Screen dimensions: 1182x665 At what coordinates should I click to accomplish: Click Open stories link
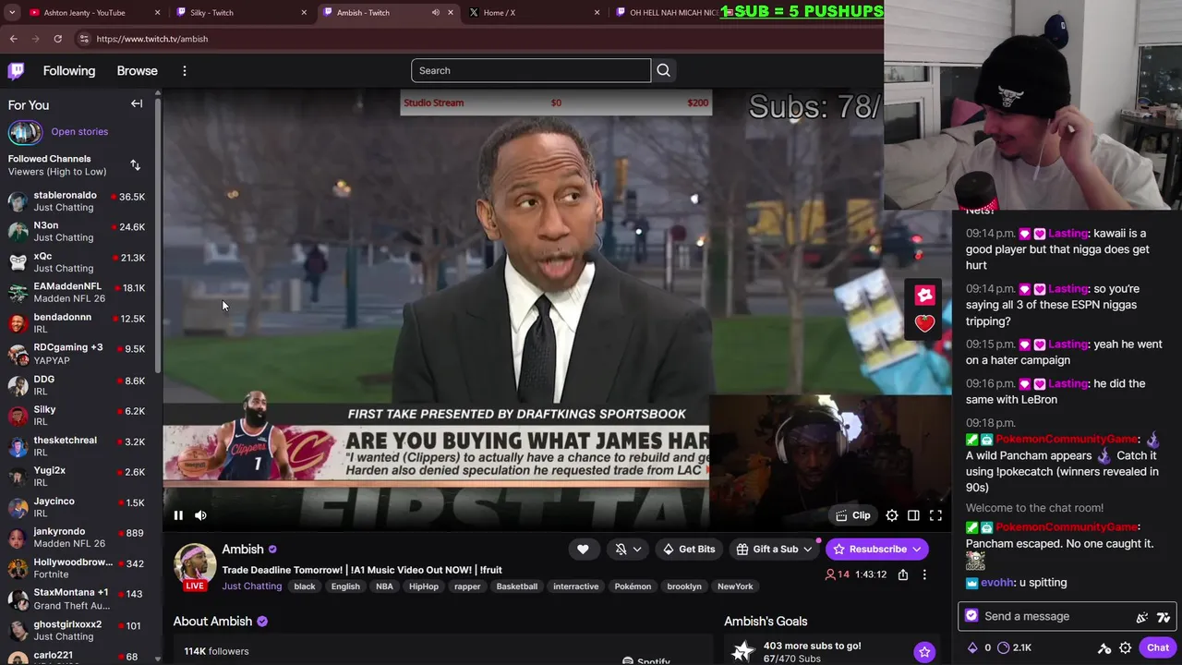[x=79, y=132]
